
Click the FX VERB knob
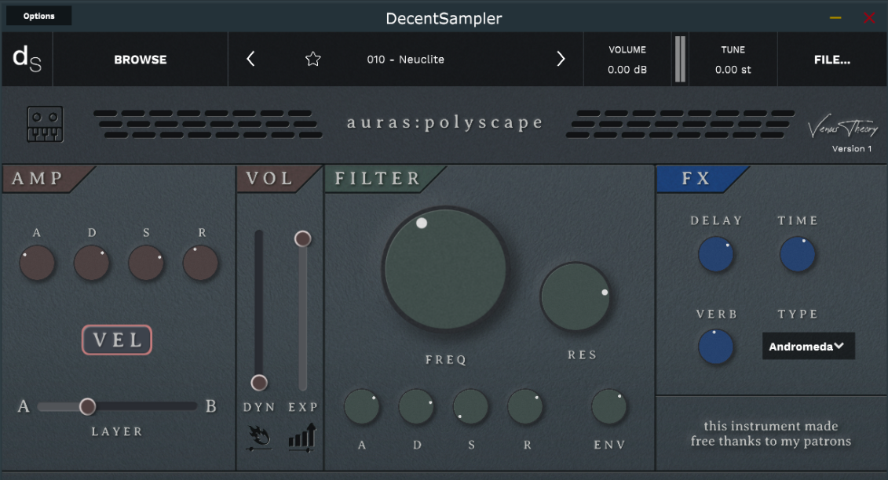(x=716, y=347)
